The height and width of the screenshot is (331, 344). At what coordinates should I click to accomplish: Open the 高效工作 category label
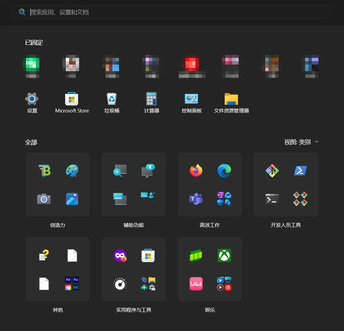click(210, 225)
